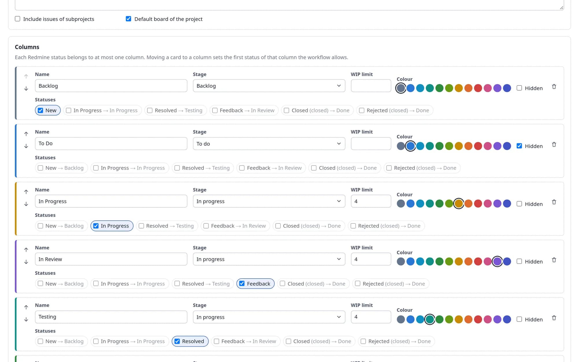Viewport: 579px width, 362px height.
Task: Uncheck Hidden for the To Do column
Action: 519,146
